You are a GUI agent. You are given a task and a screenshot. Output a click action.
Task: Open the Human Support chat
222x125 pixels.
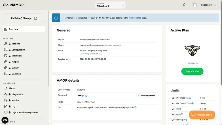point(202,115)
